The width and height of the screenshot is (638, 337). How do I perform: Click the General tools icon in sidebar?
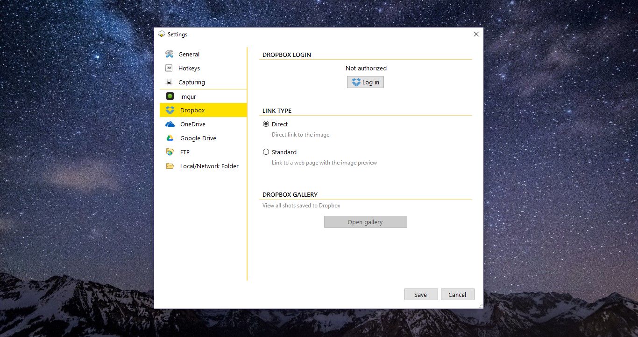169,54
